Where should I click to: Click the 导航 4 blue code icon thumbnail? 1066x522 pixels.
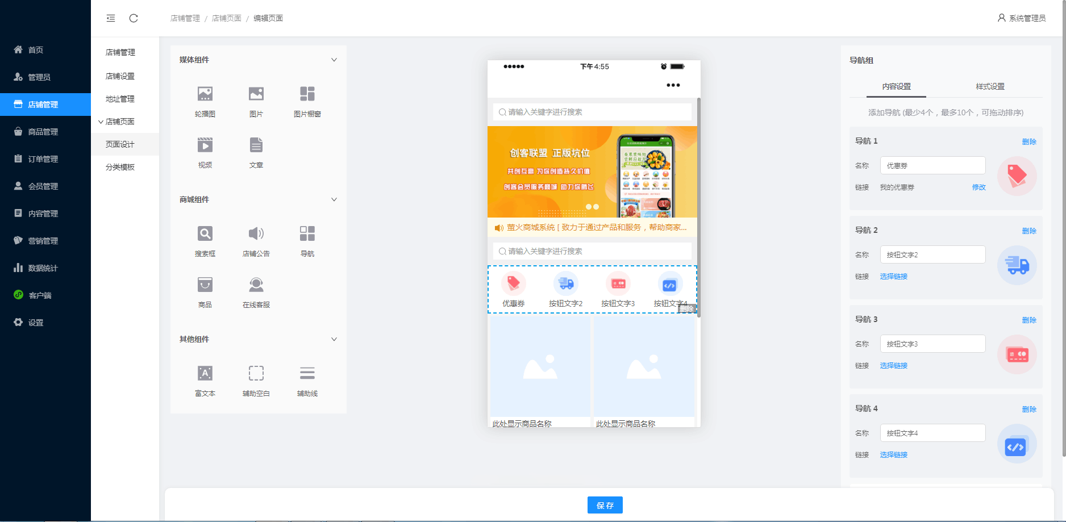[x=1017, y=444]
